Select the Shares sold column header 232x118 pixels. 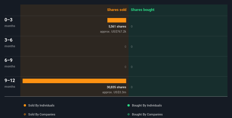click(116, 10)
